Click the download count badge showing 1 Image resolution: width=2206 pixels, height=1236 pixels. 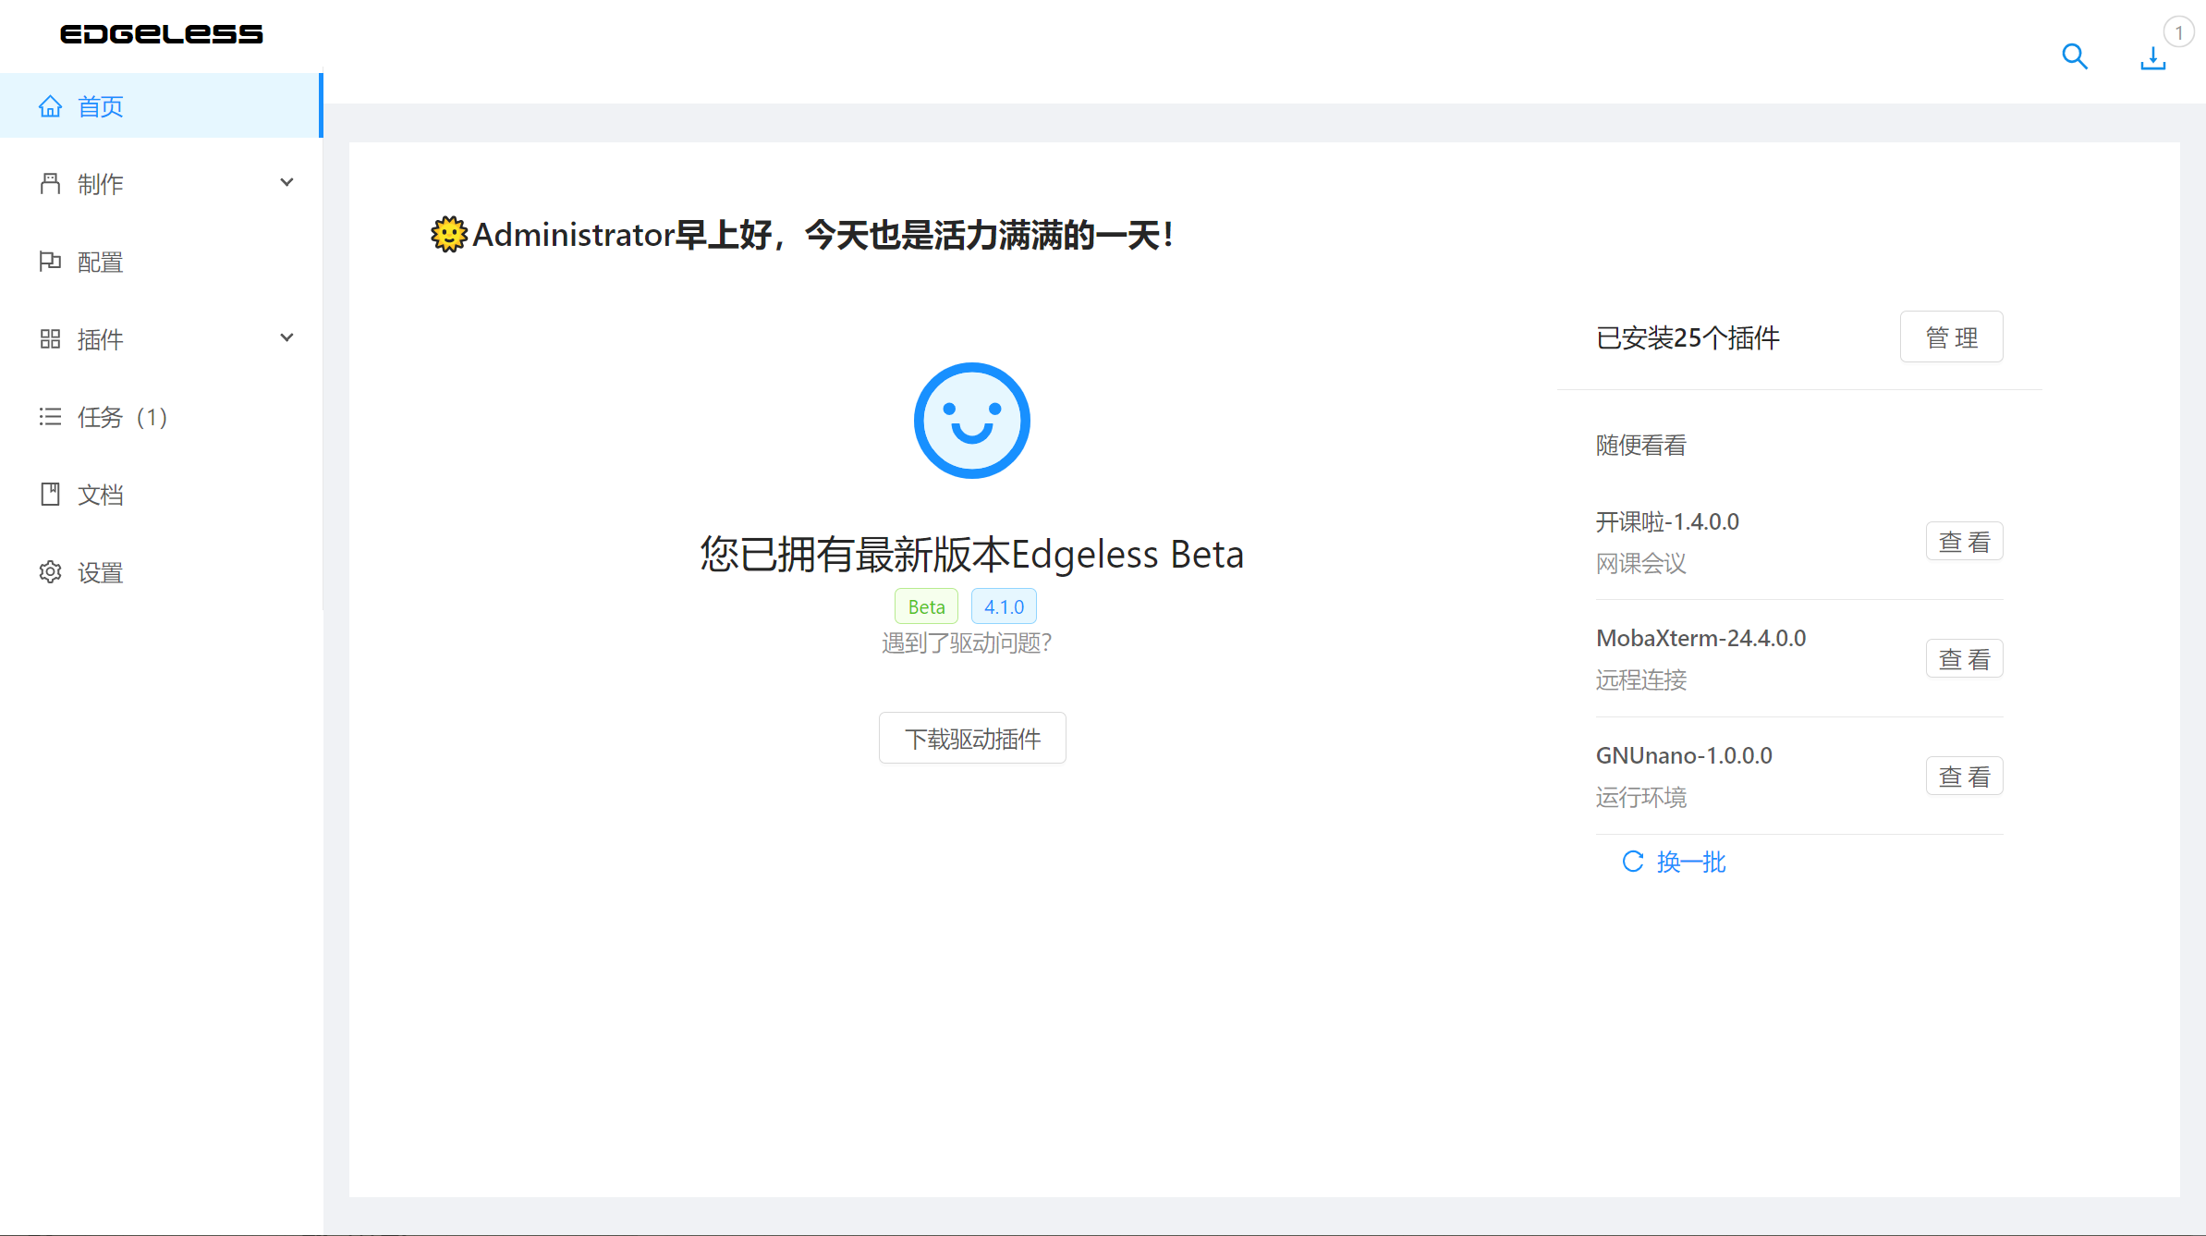[x=2178, y=33]
